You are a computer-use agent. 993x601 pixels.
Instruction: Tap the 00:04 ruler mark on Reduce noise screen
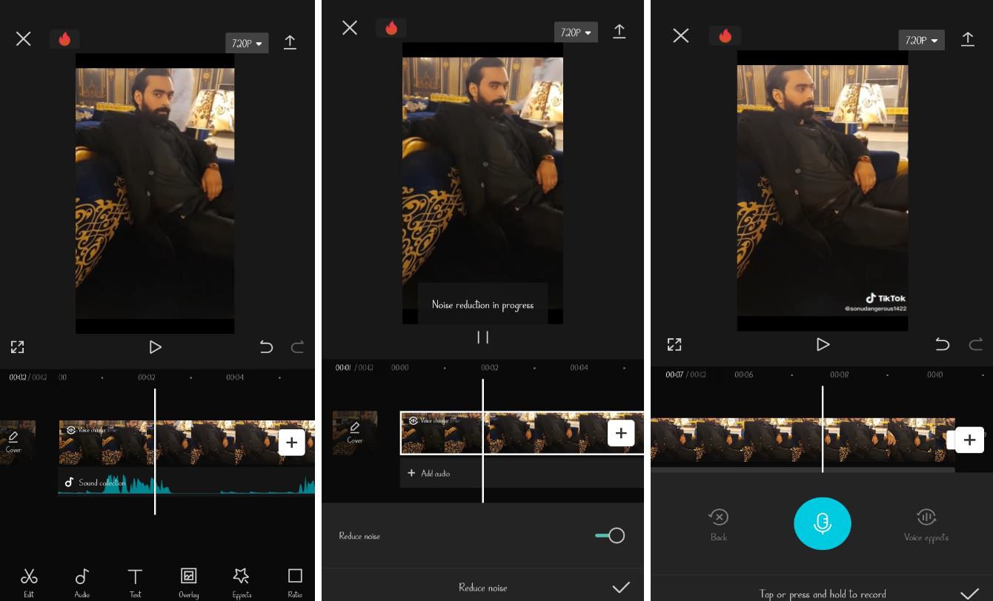579,368
